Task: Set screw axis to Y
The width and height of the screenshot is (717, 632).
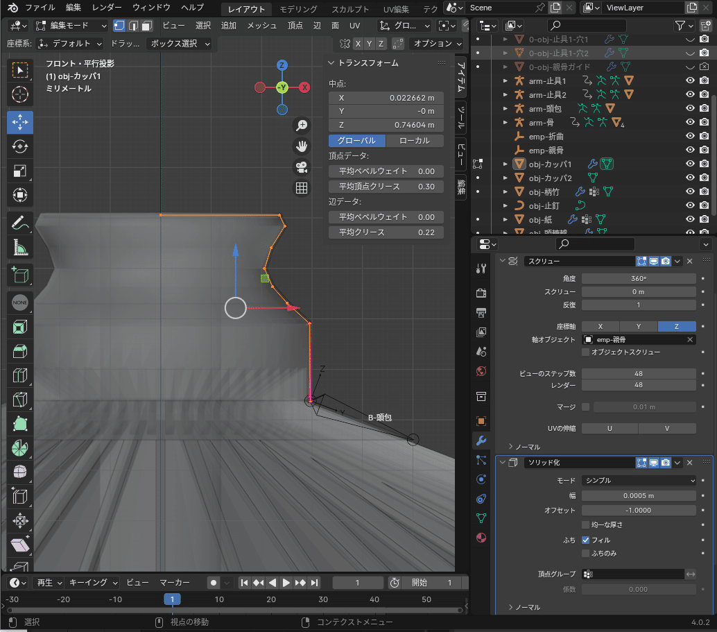Action: coord(639,326)
